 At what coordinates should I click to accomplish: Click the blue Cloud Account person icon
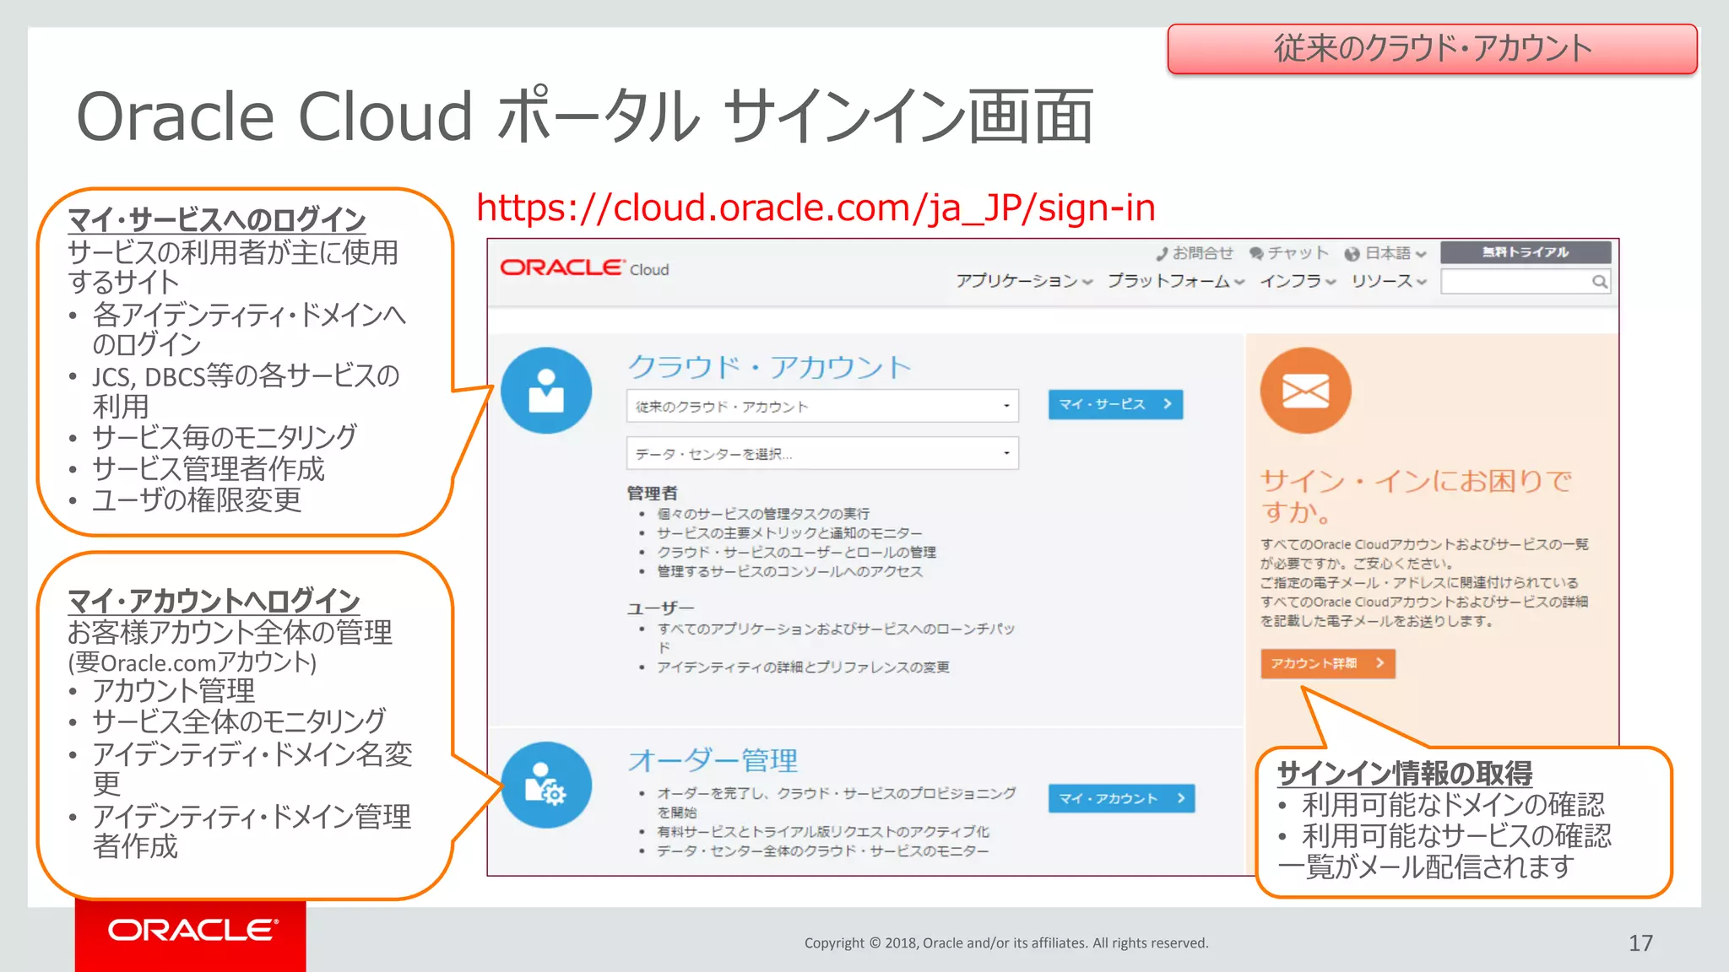click(x=546, y=391)
